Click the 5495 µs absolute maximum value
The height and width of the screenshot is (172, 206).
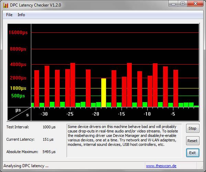click(x=49, y=152)
